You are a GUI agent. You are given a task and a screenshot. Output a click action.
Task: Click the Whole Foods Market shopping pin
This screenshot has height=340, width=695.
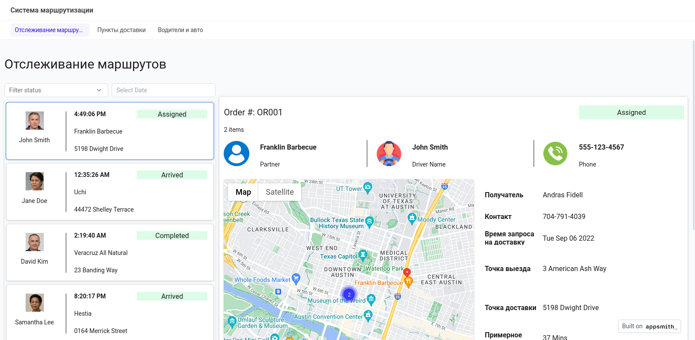[296, 278]
